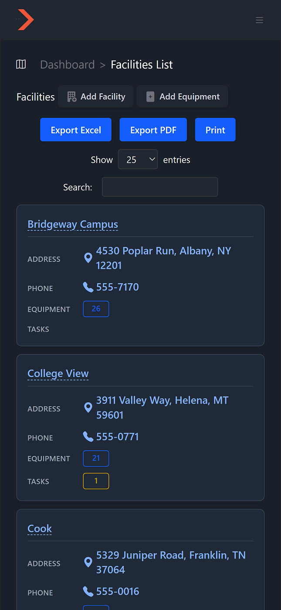Image resolution: width=281 pixels, height=610 pixels.
Task: Click the equipment count badge 26
Action: tap(96, 308)
